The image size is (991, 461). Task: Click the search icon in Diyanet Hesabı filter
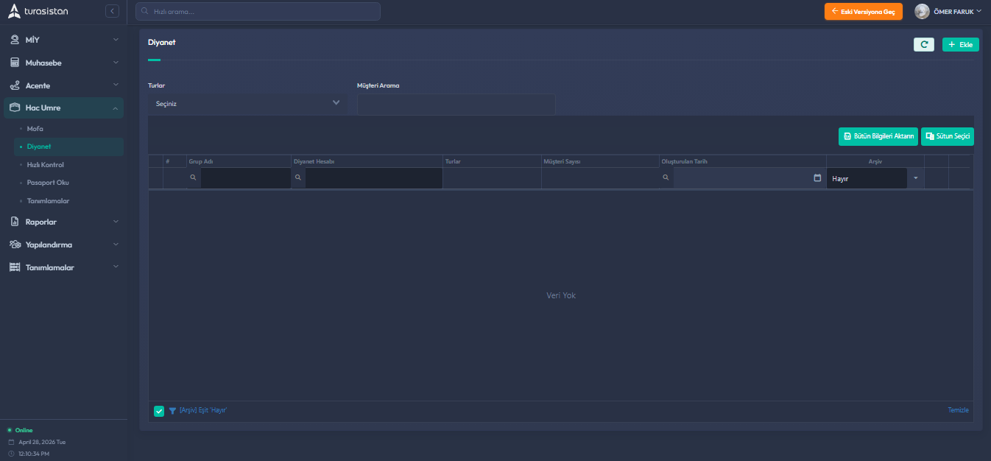point(298,178)
